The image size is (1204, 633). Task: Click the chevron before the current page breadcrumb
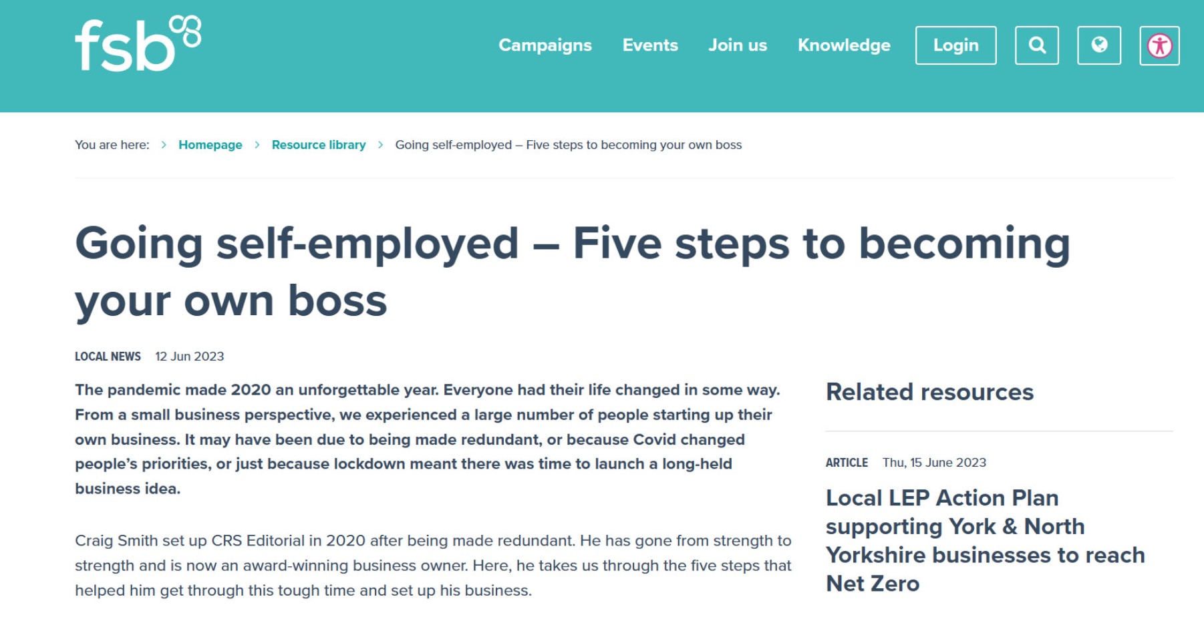(x=380, y=145)
